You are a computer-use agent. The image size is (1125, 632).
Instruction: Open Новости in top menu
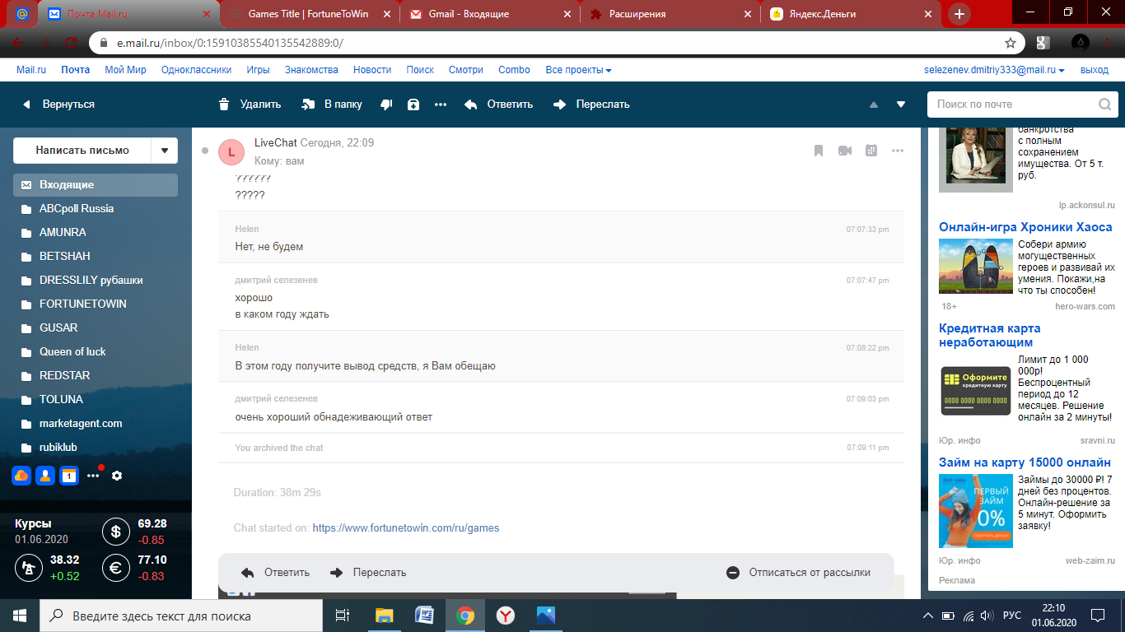point(372,70)
